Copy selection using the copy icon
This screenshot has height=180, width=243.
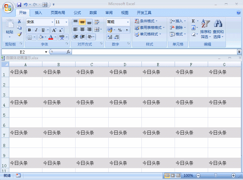click(19, 28)
